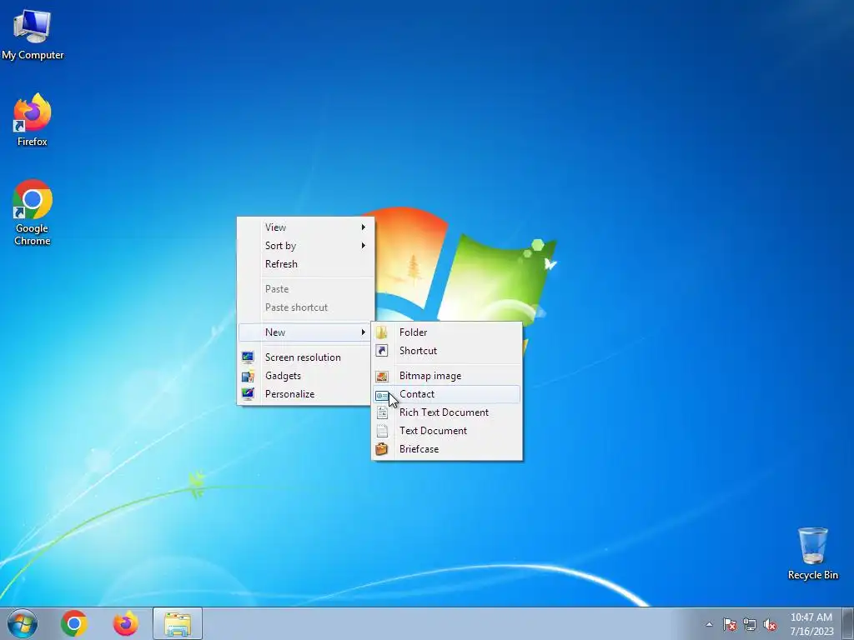Click the arrow beside New
Viewport: 854px width, 640px height.
364,332
